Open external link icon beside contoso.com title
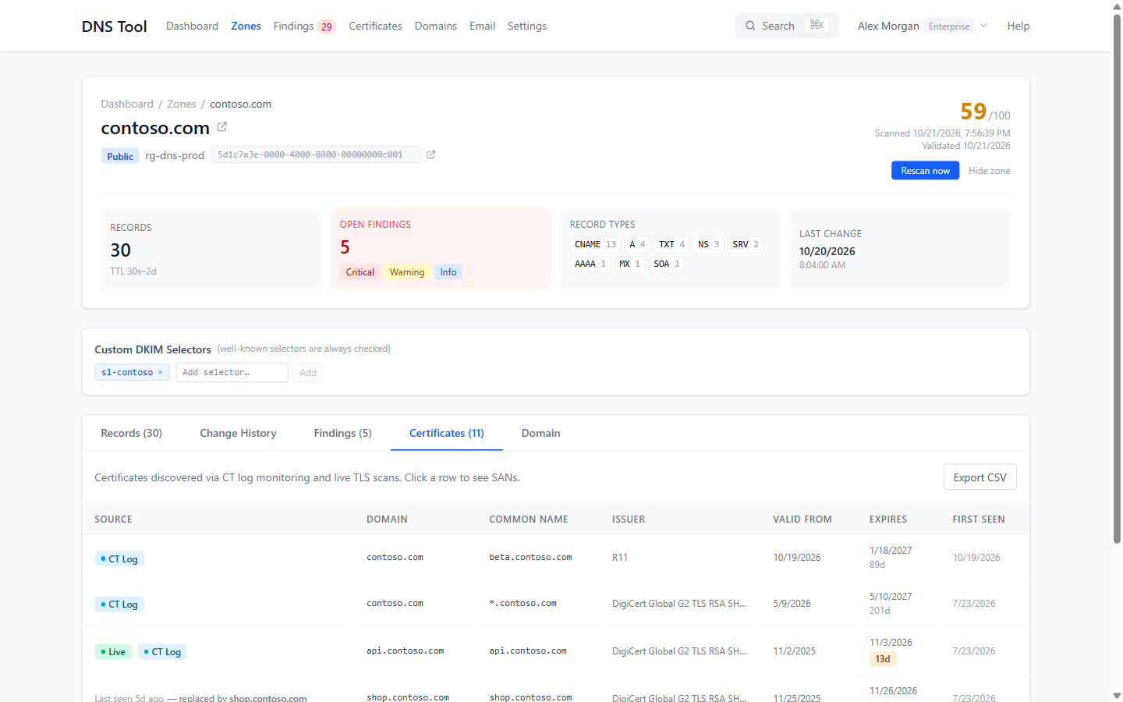 pyautogui.click(x=222, y=126)
